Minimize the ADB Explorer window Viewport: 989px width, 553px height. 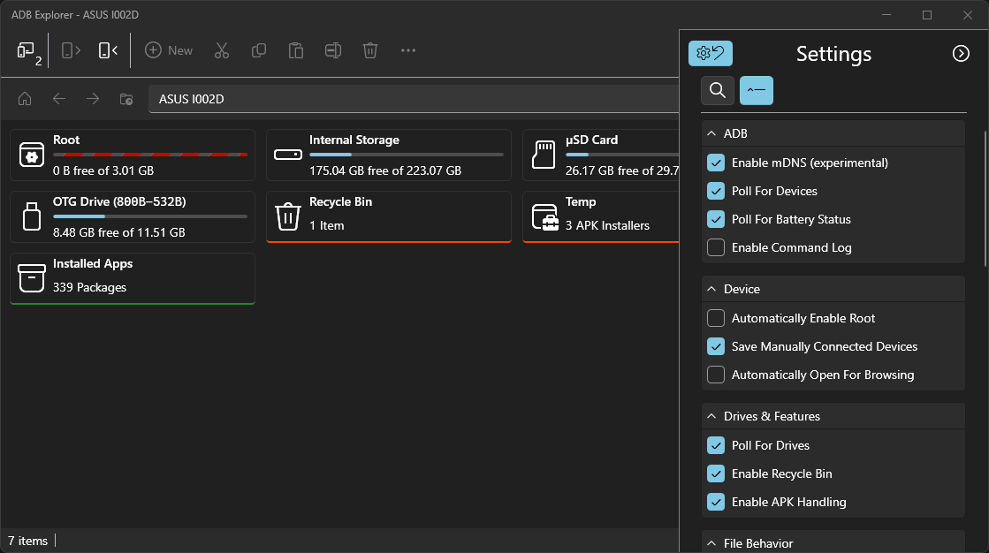pyautogui.click(x=886, y=14)
